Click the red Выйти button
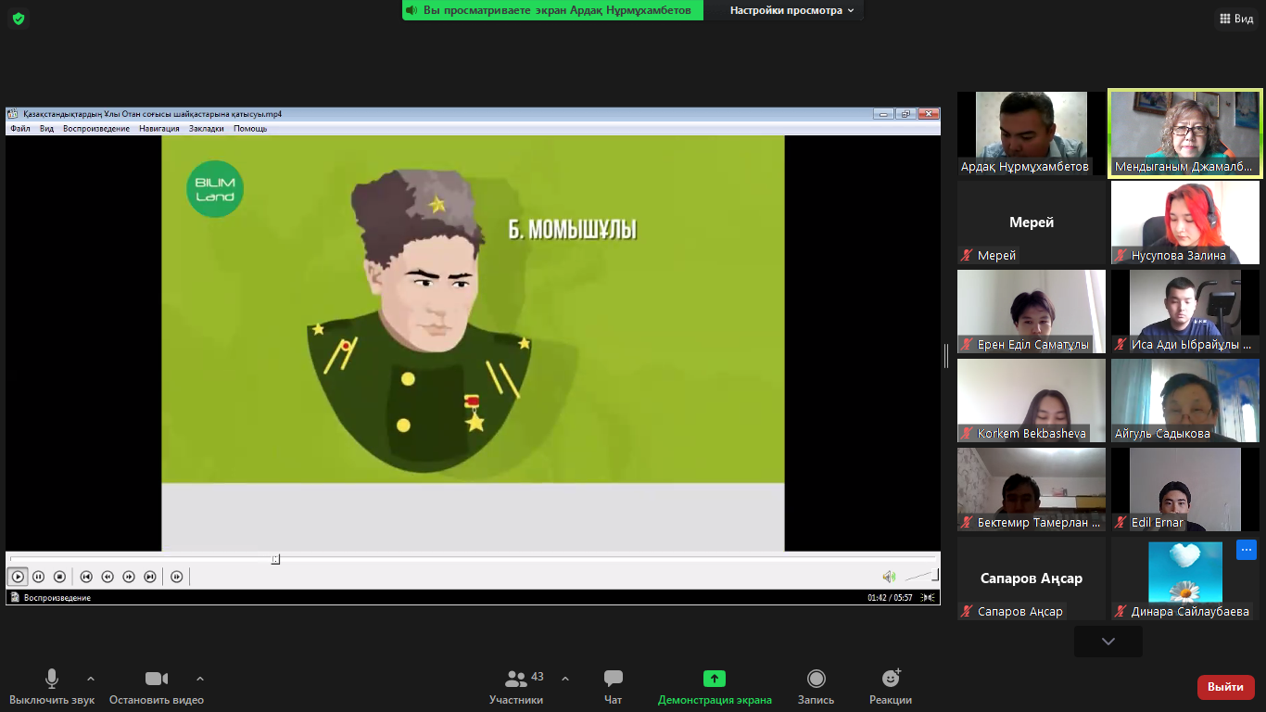The image size is (1266, 712). click(1226, 687)
